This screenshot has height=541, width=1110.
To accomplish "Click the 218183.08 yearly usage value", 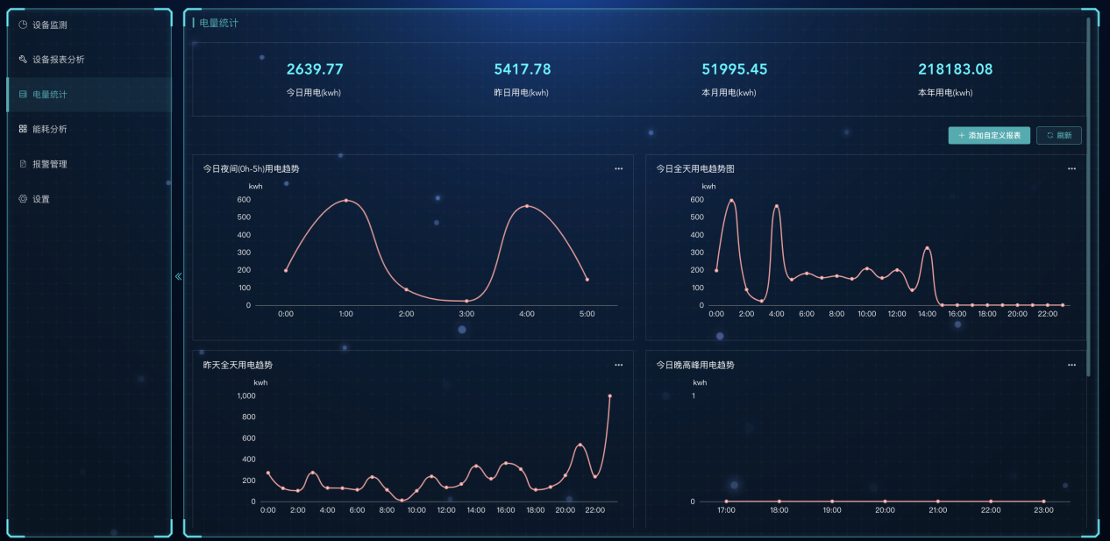I will [x=956, y=69].
